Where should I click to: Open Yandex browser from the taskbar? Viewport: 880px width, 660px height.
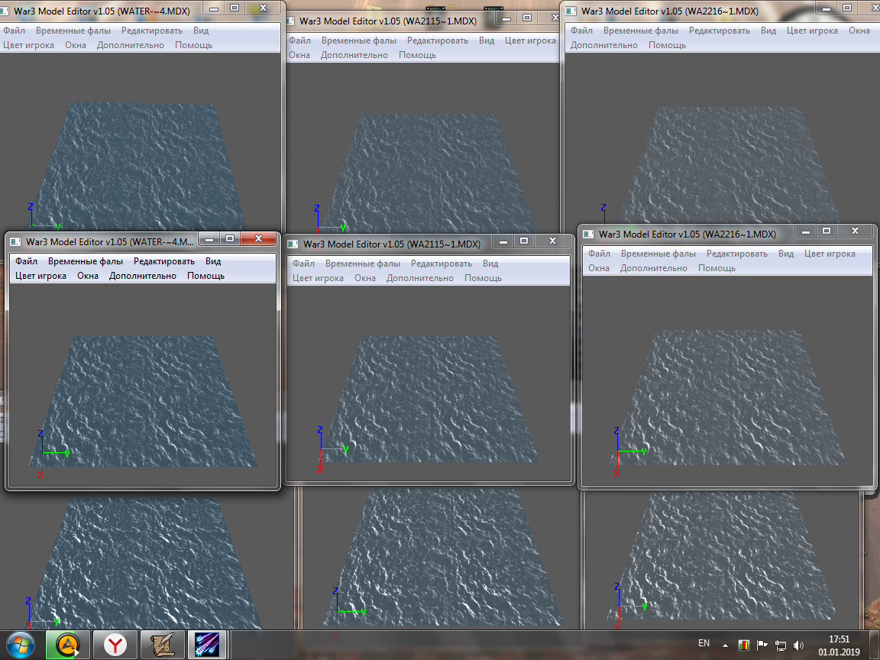[x=115, y=645]
